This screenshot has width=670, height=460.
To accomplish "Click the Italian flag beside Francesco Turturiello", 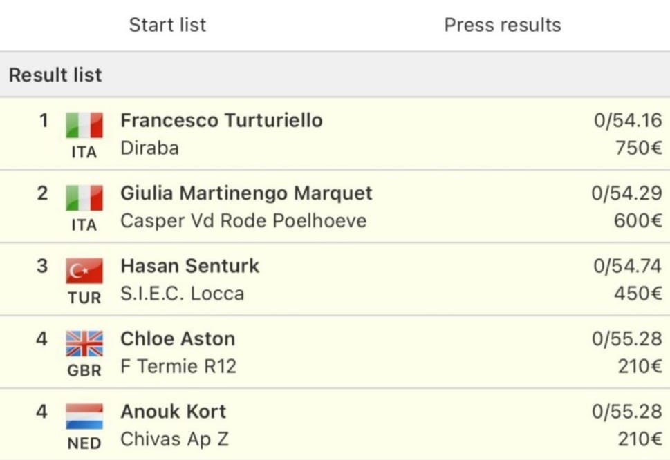I will click(x=84, y=125).
